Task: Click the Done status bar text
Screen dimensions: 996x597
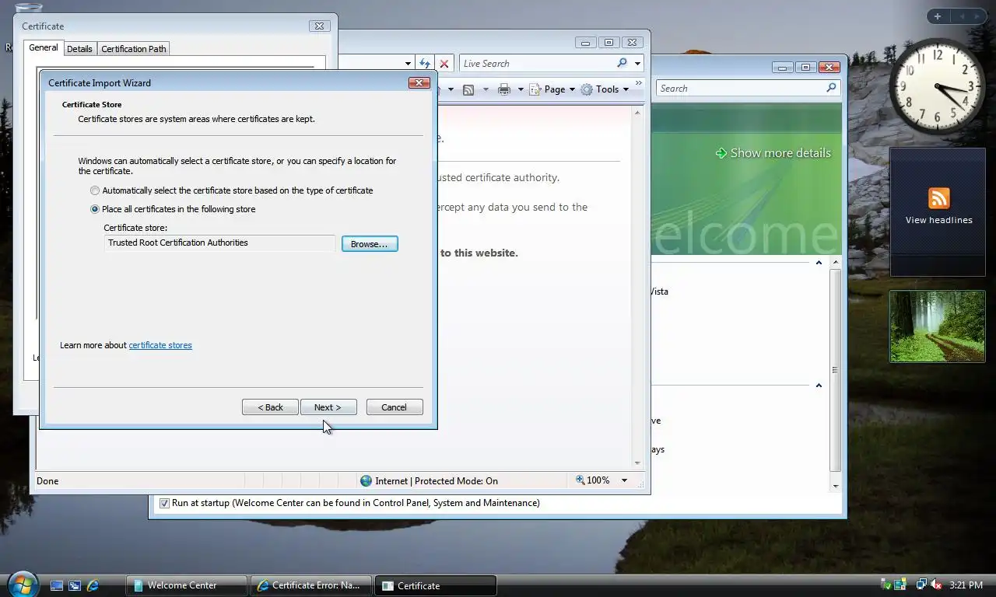Action: click(47, 481)
